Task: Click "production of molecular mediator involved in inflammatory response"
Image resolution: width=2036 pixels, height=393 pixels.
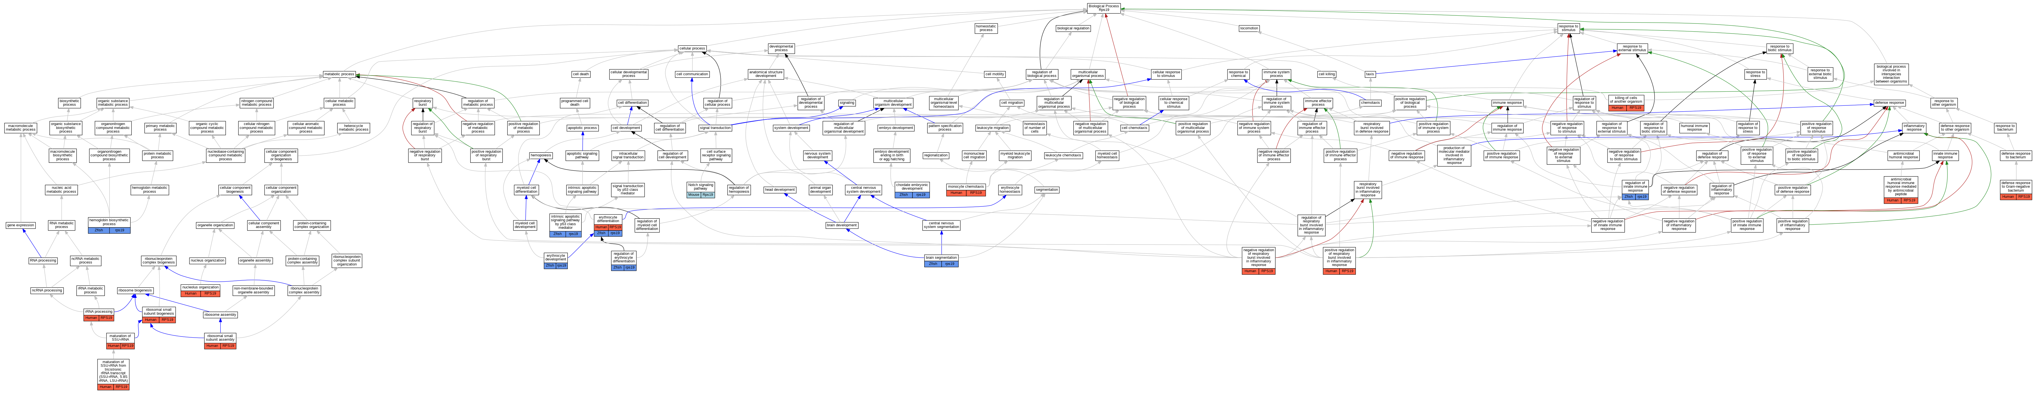Action: pos(1453,156)
